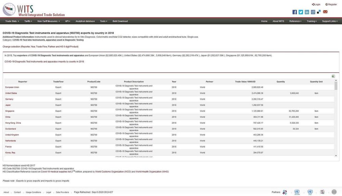Click the table scrollbar down arrow
The width and height of the screenshot is (342, 196).
pos(336,156)
